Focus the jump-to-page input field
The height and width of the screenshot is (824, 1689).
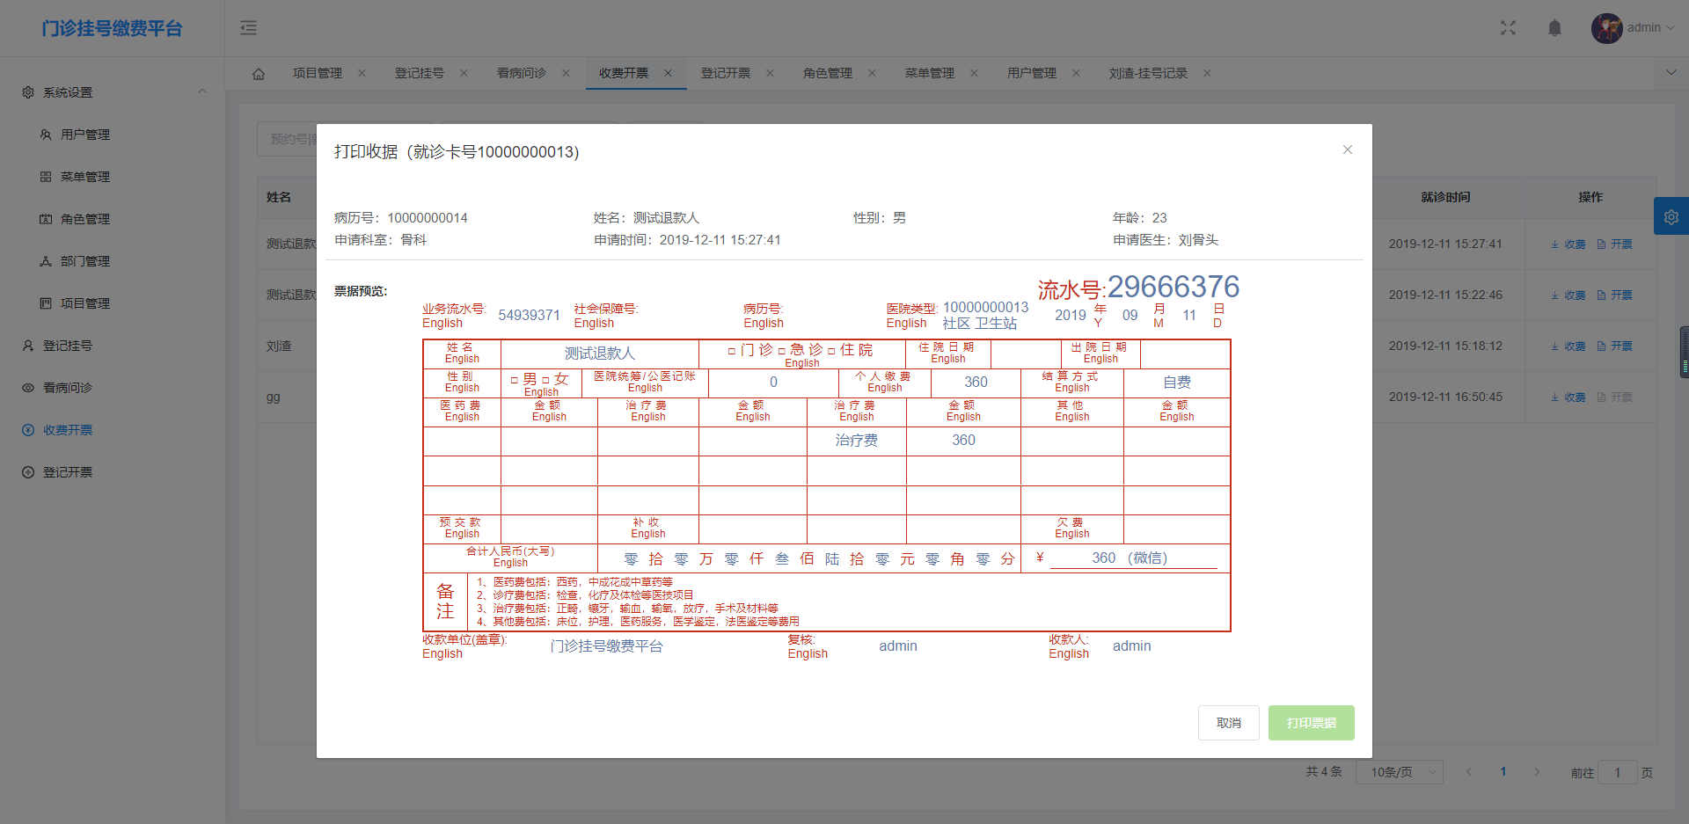pyautogui.click(x=1617, y=772)
